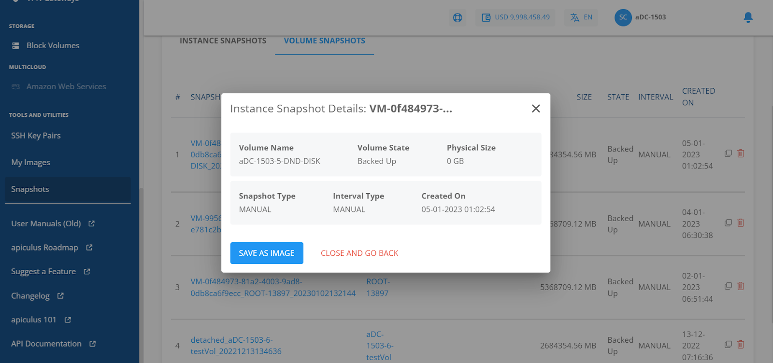Image resolution: width=773 pixels, height=363 pixels.
Task: Click the wallet balance USD 9,998,458.49
Action: (x=515, y=17)
